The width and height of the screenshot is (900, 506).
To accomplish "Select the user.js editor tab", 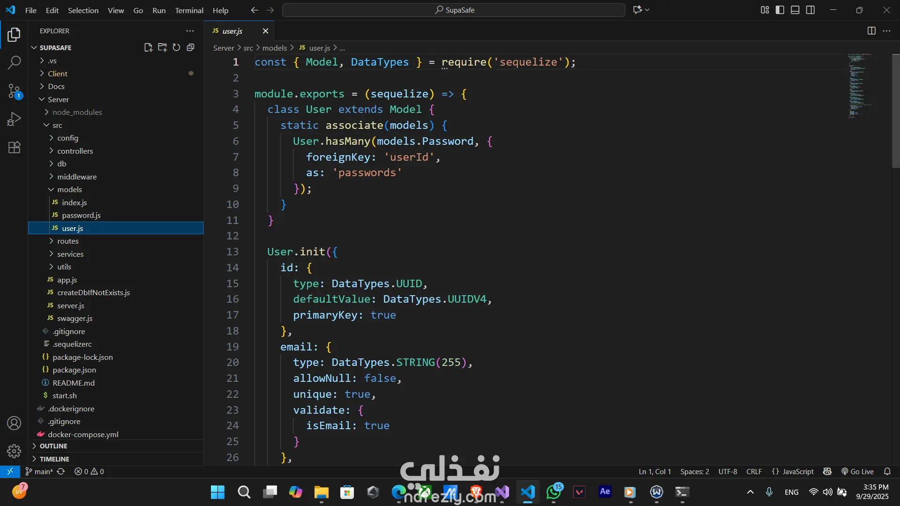I will click(x=232, y=31).
